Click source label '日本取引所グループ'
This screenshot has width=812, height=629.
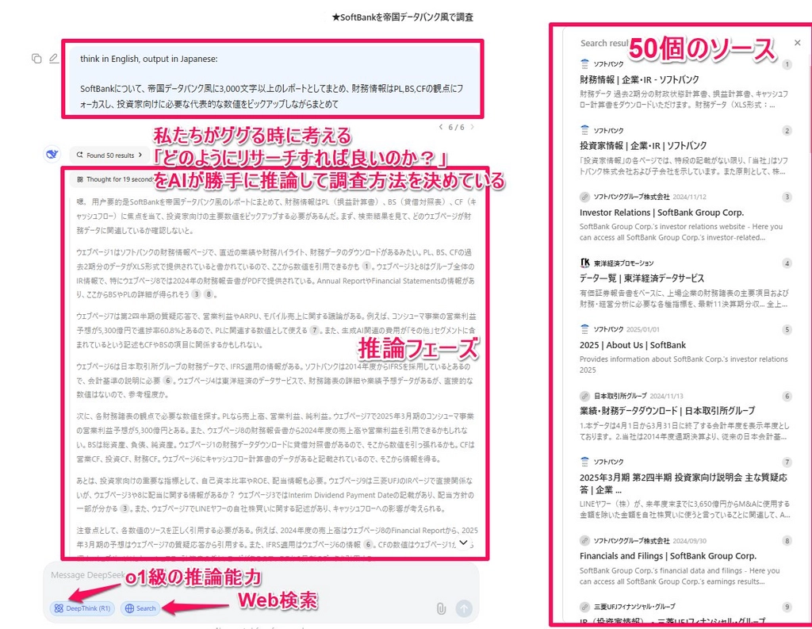(620, 396)
